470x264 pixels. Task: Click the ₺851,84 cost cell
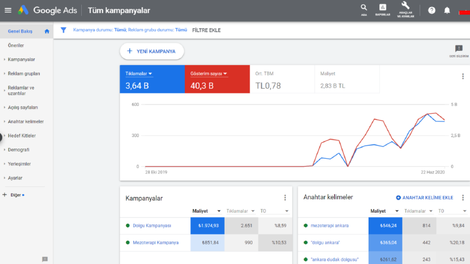(x=207, y=243)
